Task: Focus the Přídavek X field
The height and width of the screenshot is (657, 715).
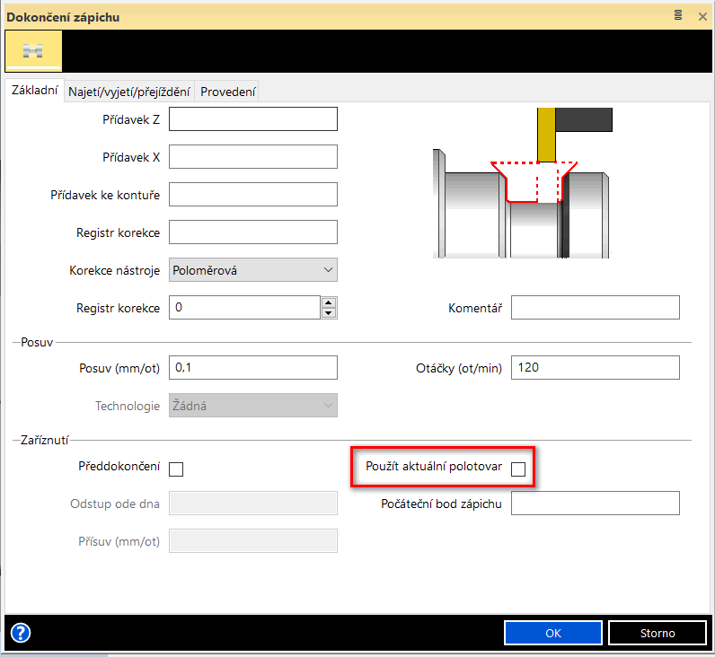Action: 252,157
